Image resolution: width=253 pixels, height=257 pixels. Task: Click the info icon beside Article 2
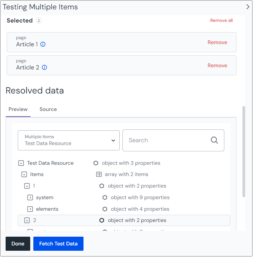point(44,68)
